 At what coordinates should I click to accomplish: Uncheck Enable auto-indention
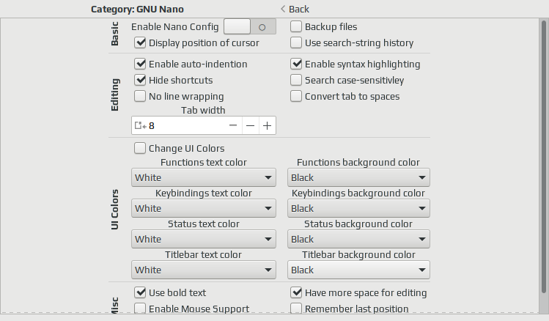point(140,64)
